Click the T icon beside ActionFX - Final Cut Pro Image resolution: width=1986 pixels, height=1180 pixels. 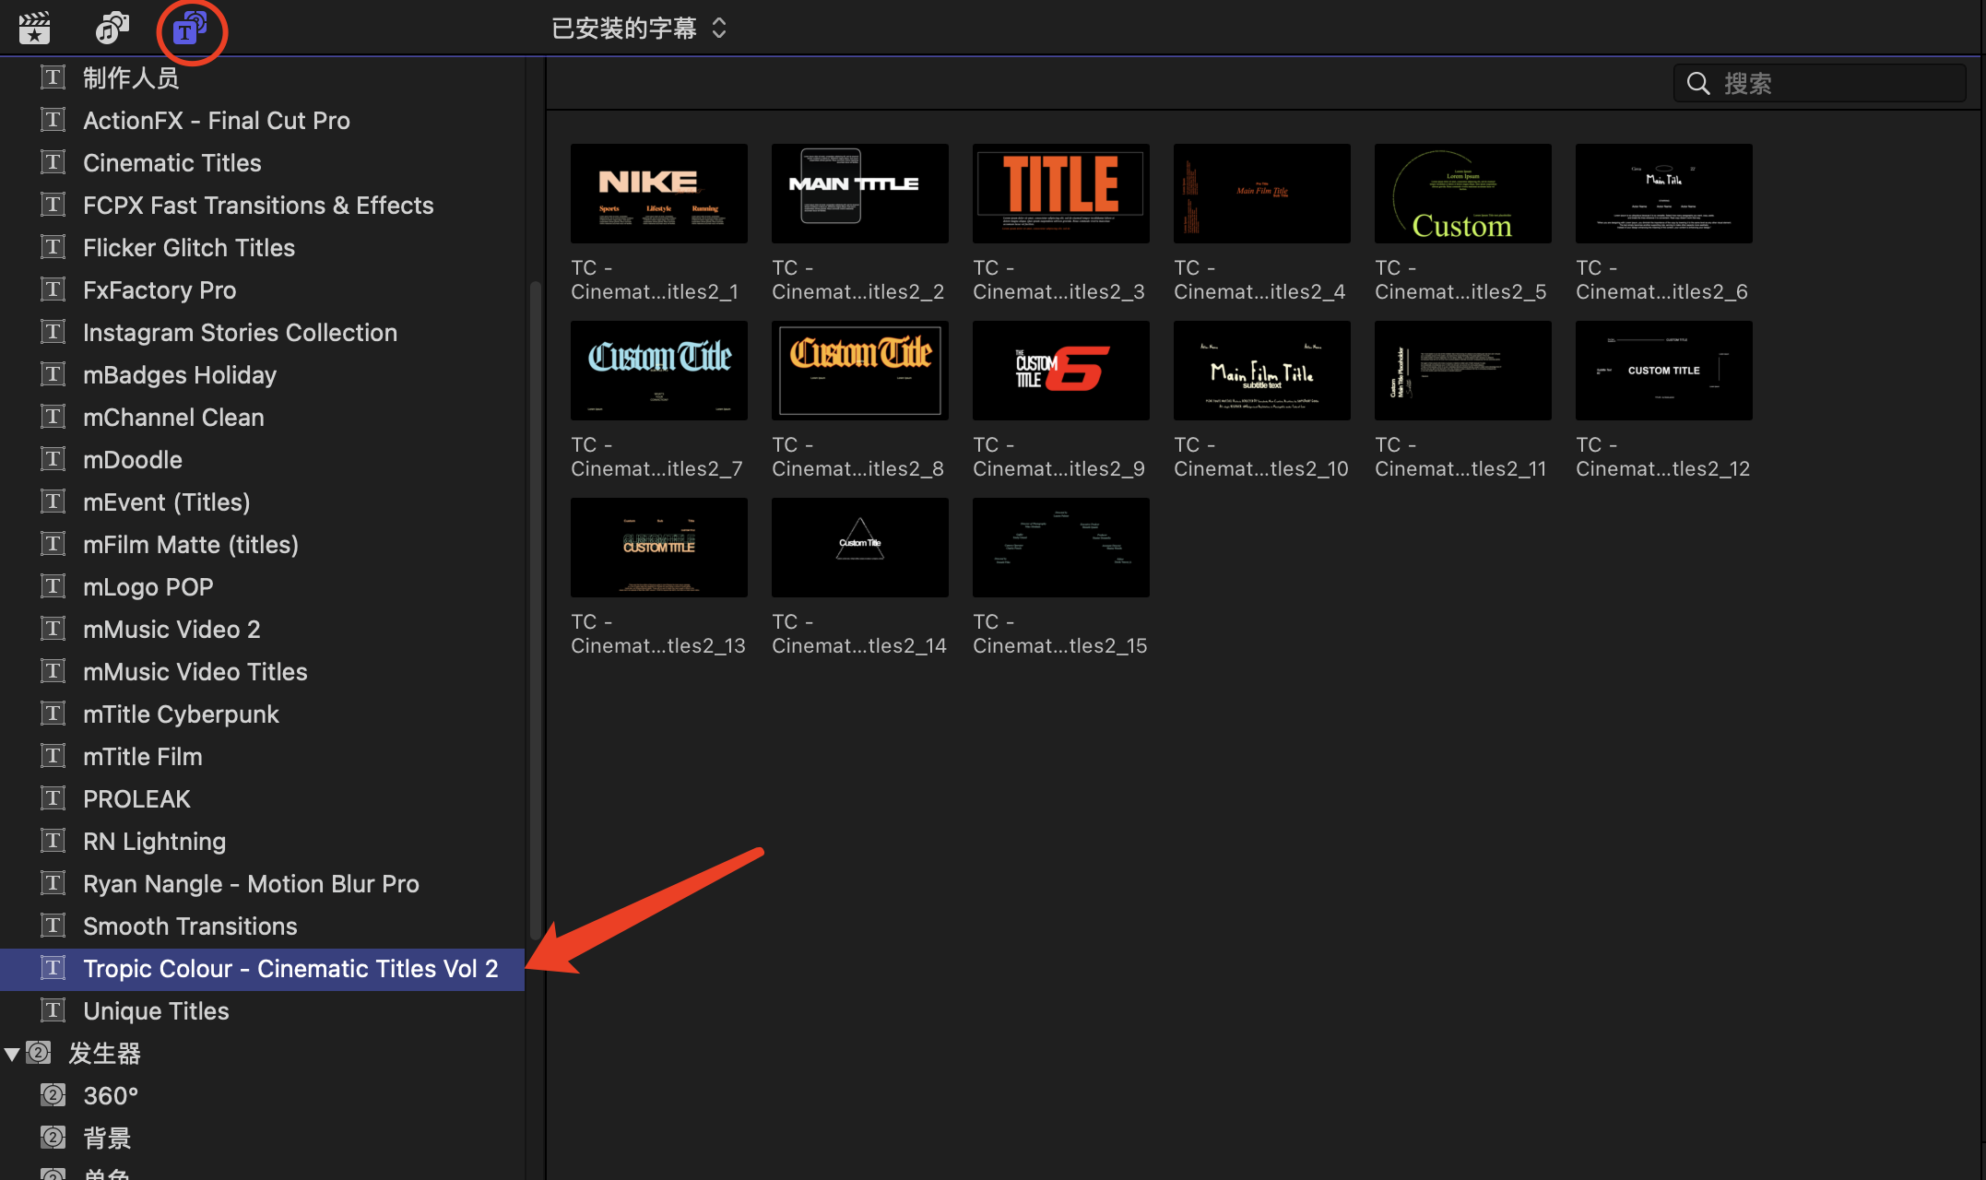coord(53,120)
